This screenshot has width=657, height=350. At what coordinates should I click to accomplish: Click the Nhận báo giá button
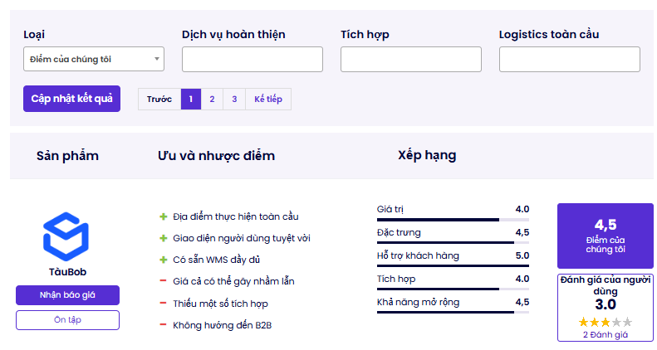[x=67, y=295]
